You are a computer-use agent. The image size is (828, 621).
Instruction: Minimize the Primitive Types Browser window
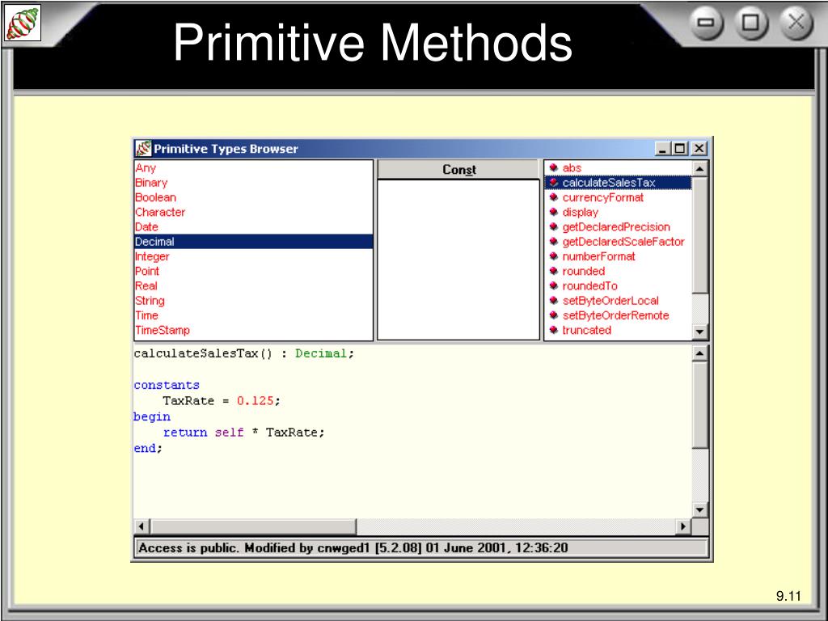(662, 149)
